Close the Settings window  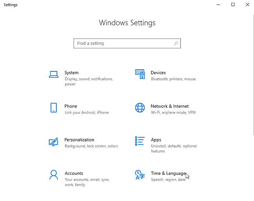coord(247,5)
